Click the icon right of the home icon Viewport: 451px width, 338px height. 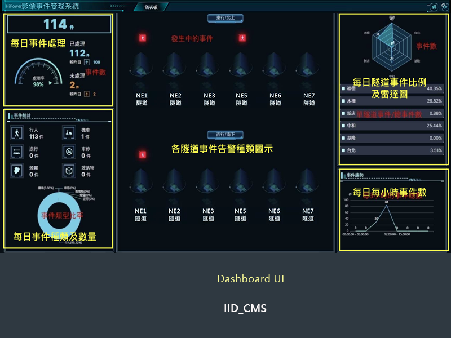(444, 7)
